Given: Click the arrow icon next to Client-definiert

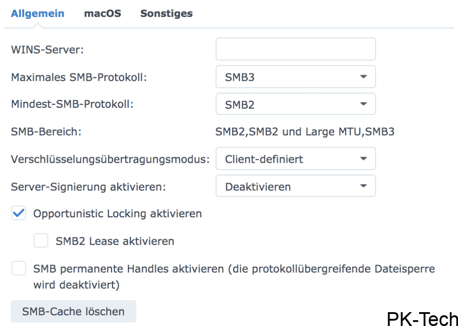Looking at the screenshot, I should pos(363,159).
